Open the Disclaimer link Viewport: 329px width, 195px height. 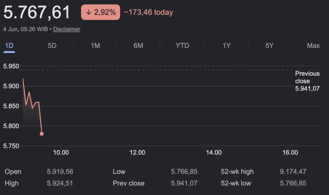tap(67, 29)
